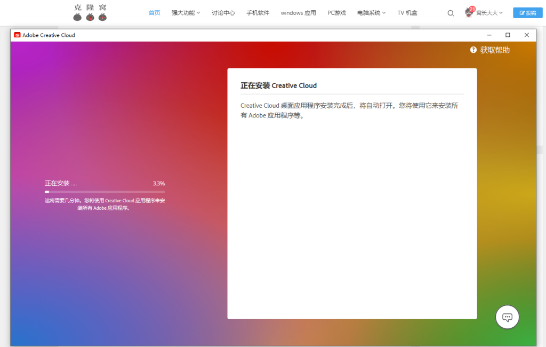Go to the 首页 nav item
The width and height of the screenshot is (546, 347).
coord(154,13)
